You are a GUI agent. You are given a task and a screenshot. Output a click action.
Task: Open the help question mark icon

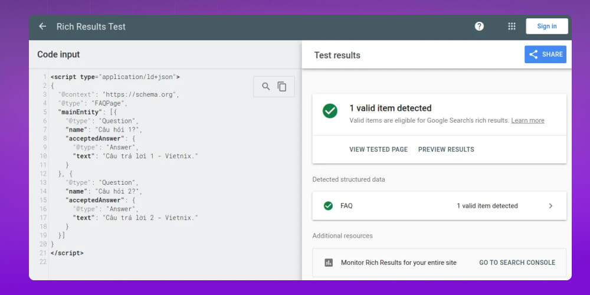[479, 27]
